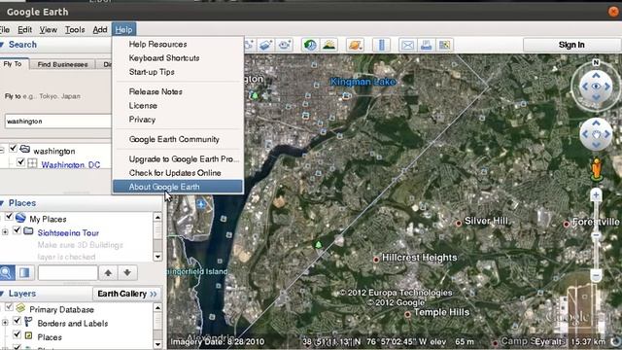Select Upgrade to Google Earth Pro
Viewport: 622px width, 350px height.
(x=178, y=159)
